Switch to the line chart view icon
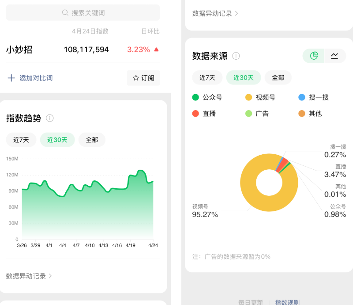Screen dimensions: 353x305 [x=334, y=56]
